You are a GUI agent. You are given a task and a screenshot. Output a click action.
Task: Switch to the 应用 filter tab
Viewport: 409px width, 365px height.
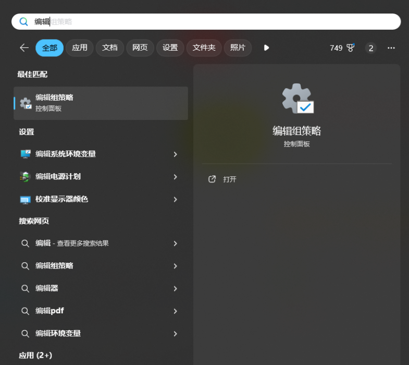pos(80,48)
